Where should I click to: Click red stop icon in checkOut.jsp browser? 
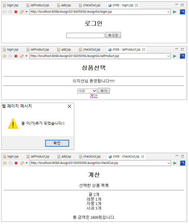tap(16, 163)
